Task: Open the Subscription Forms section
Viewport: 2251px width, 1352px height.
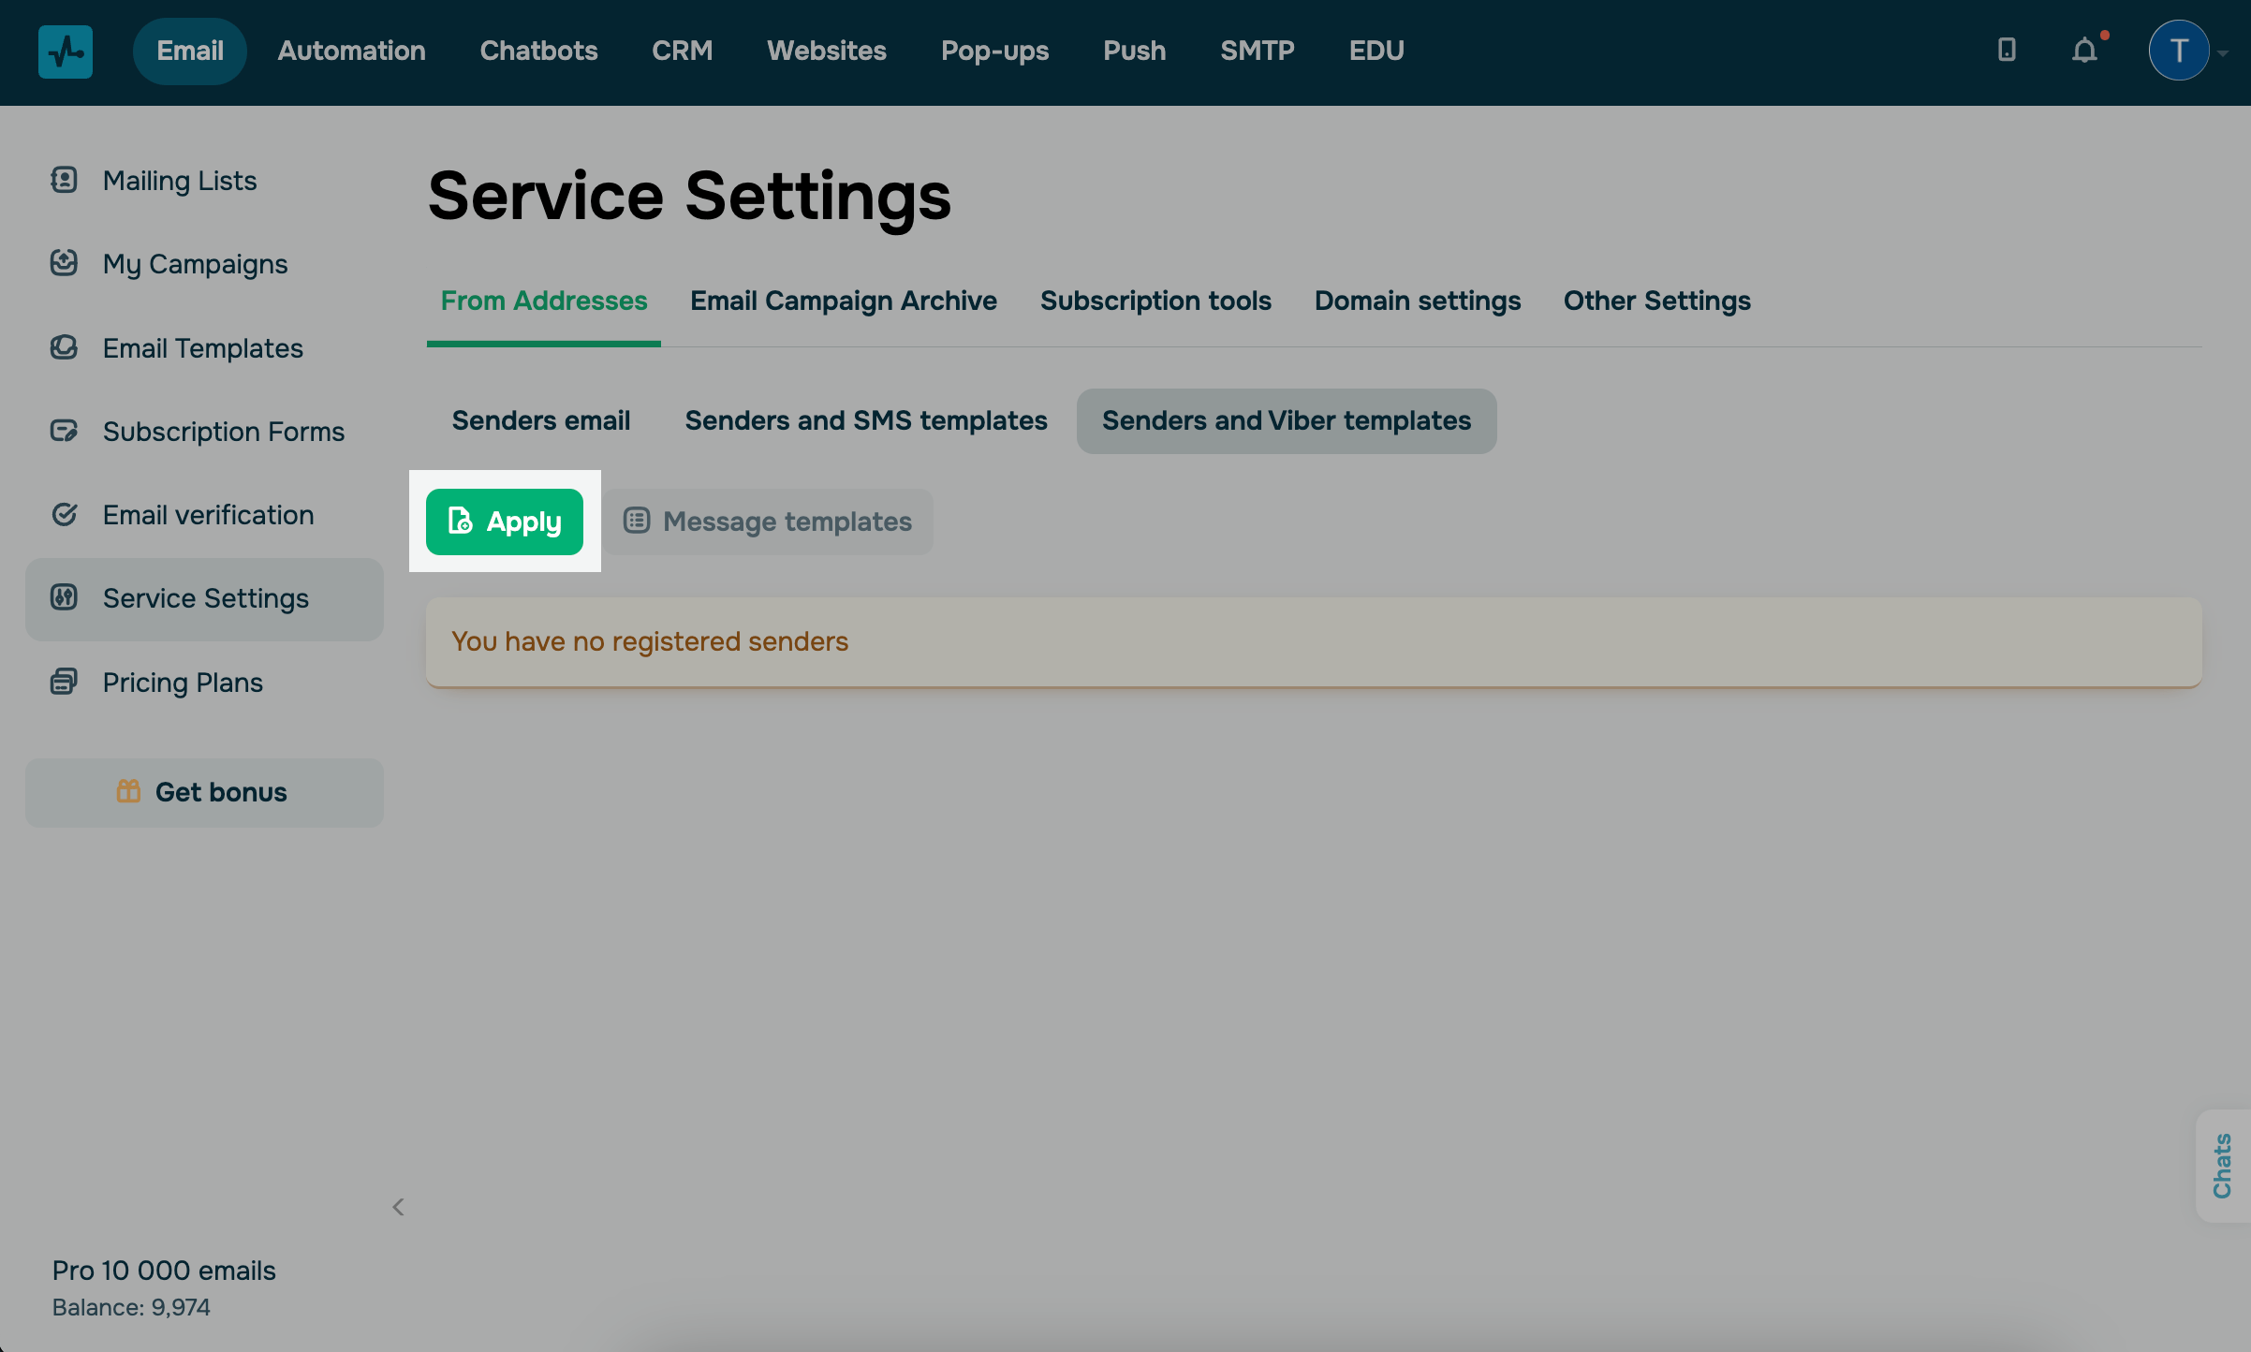Action: tap(223, 432)
